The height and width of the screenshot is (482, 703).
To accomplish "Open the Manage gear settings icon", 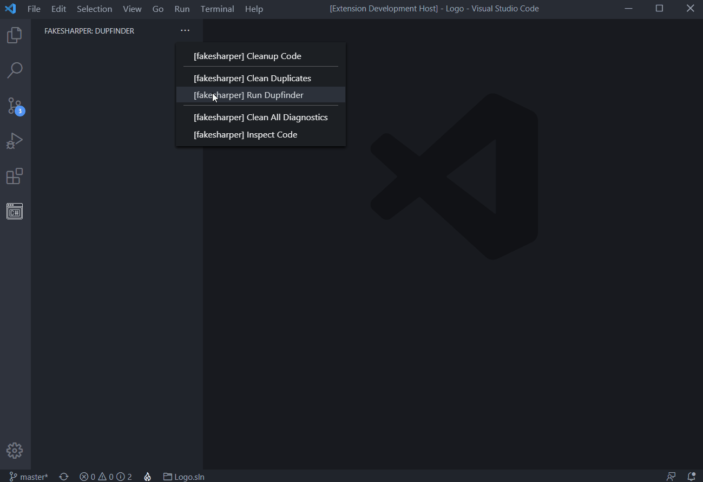I will point(15,451).
